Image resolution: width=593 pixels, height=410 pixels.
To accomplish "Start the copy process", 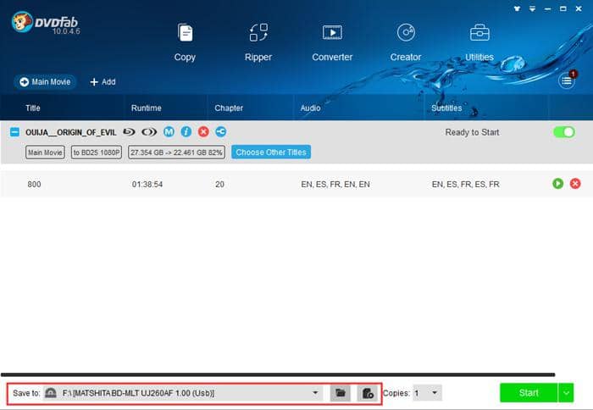I will pos(529,392).
